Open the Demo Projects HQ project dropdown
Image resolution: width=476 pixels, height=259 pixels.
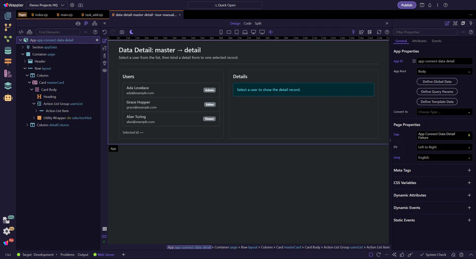47,5
